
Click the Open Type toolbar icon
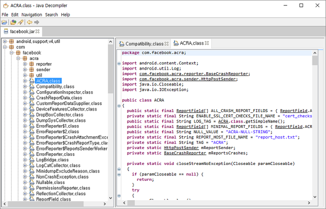click(13, 22)
